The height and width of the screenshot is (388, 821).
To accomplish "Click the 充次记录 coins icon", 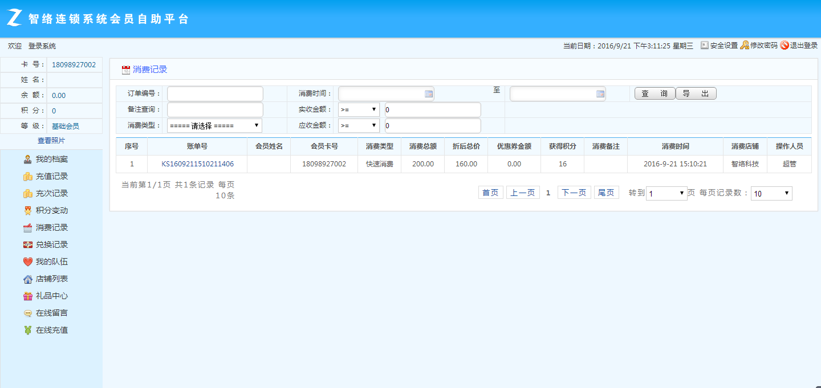I will tap(27, 193).
